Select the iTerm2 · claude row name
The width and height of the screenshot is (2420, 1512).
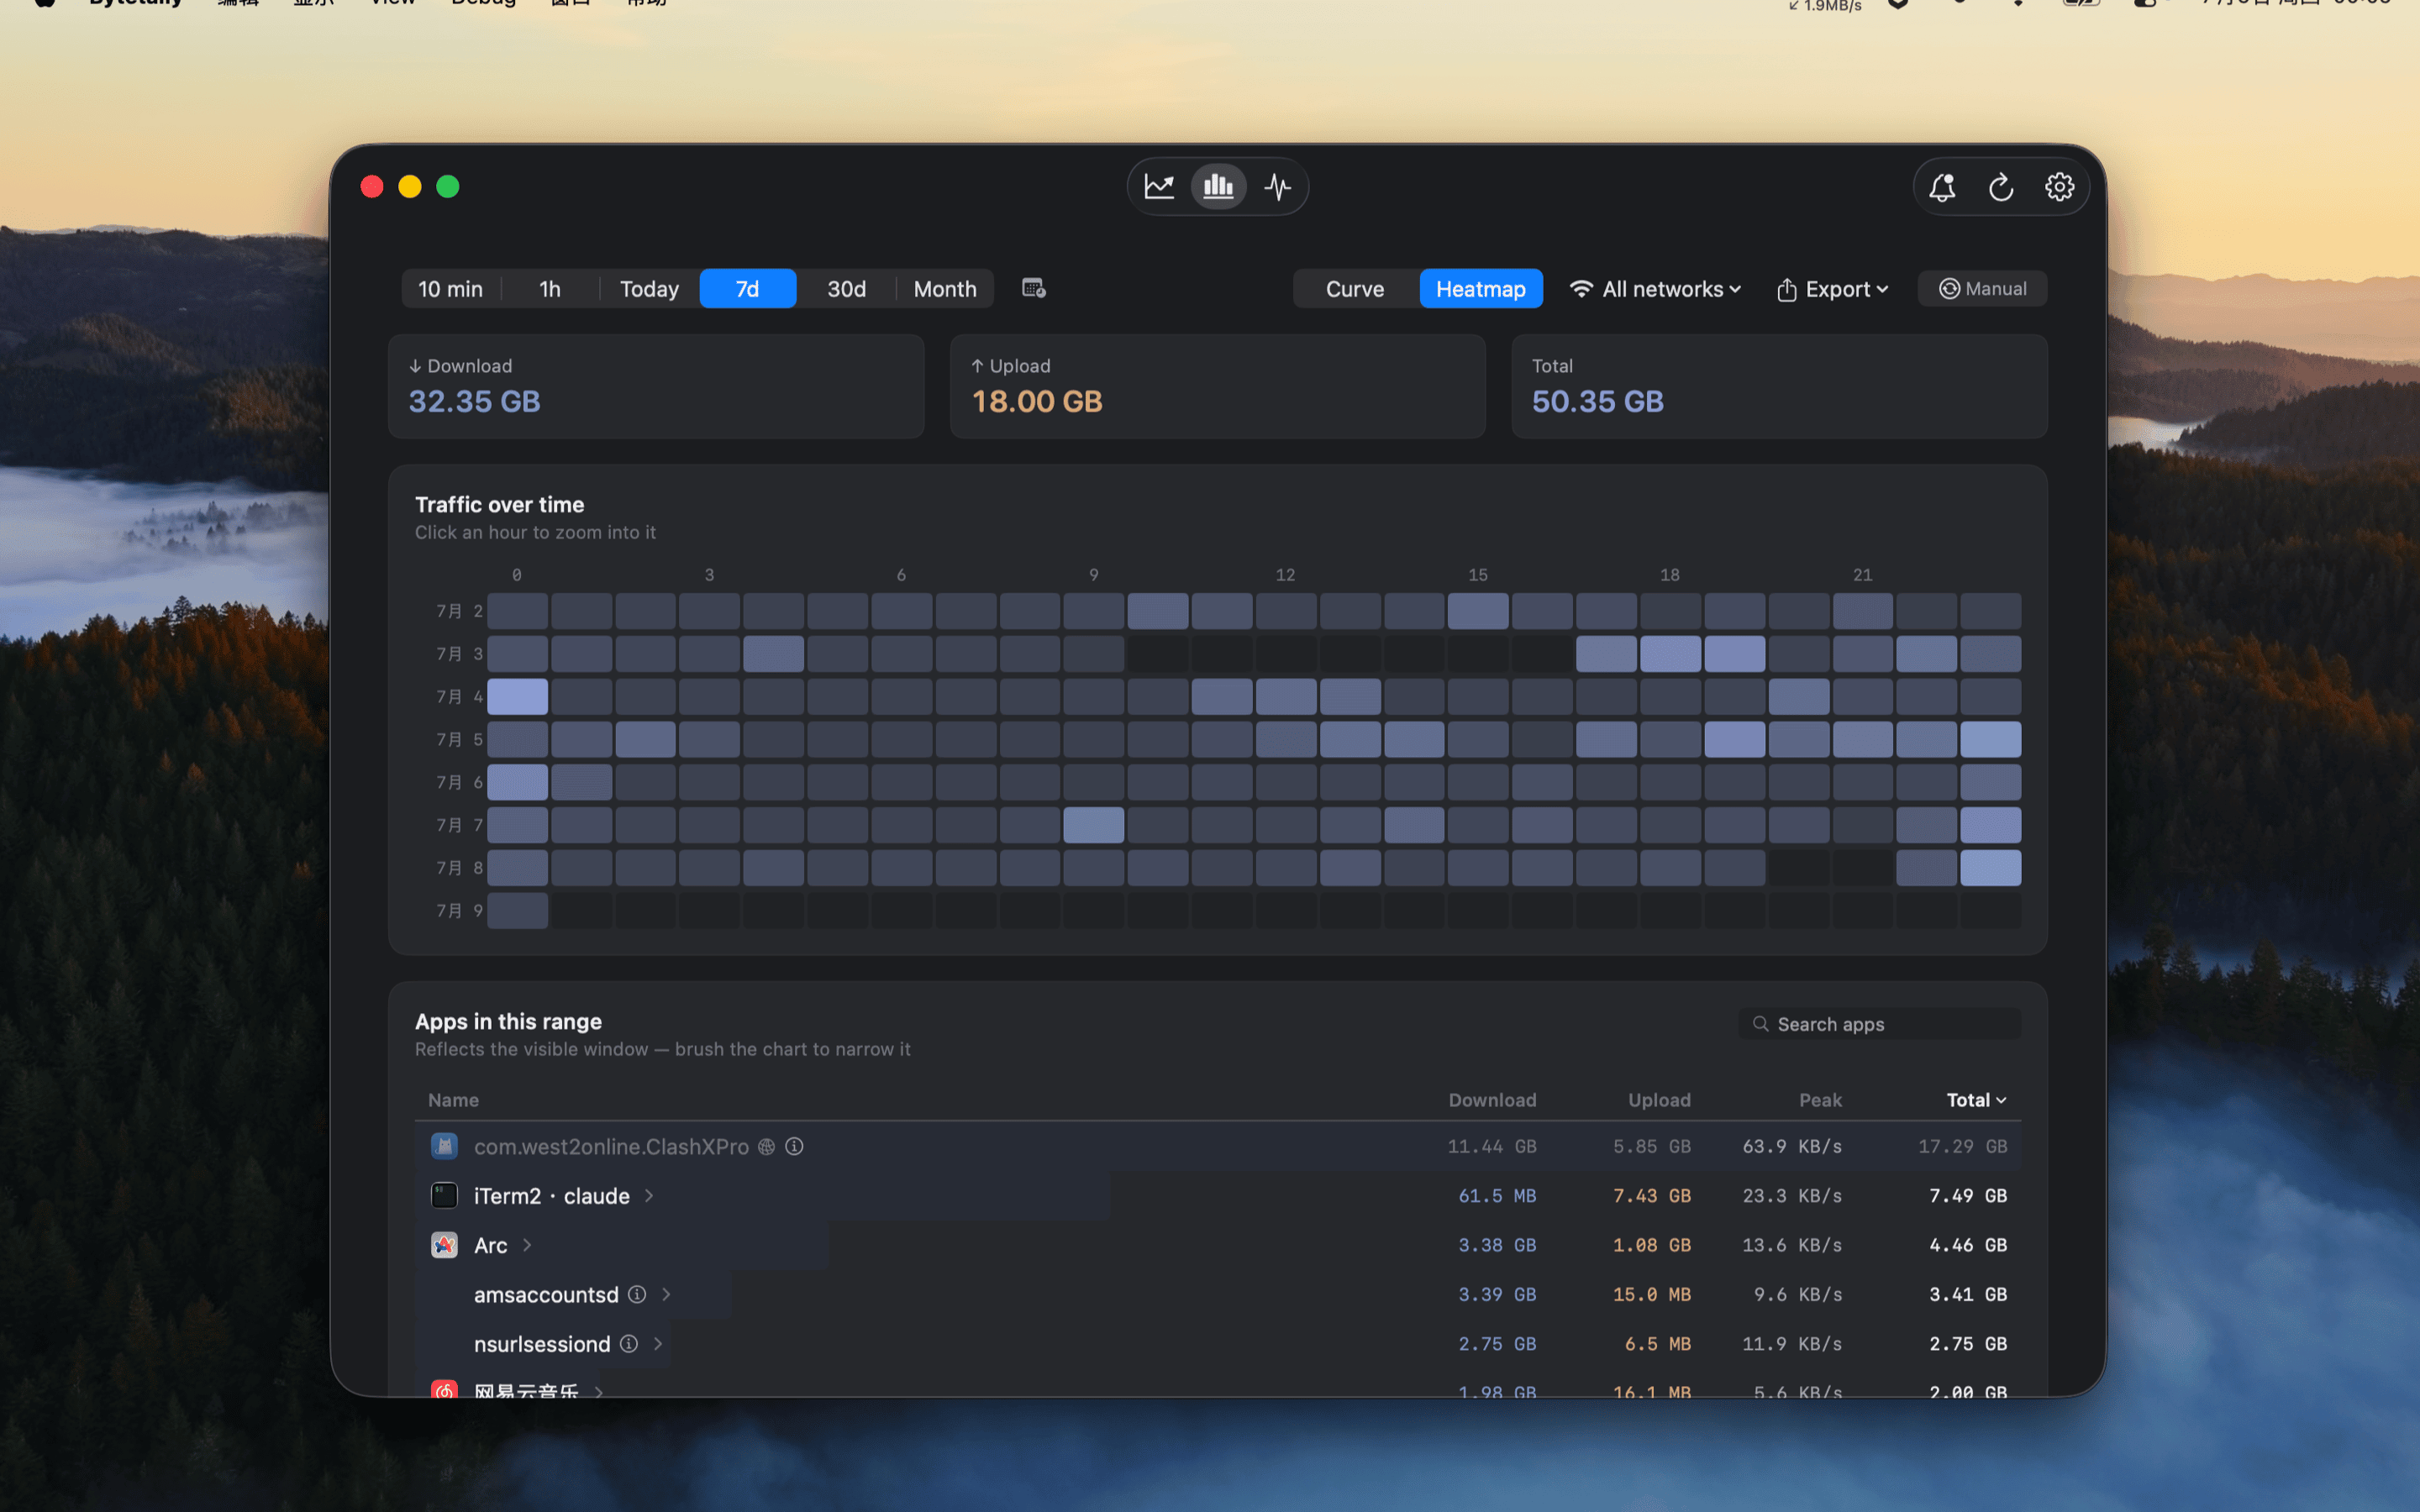coord(552,1196)
